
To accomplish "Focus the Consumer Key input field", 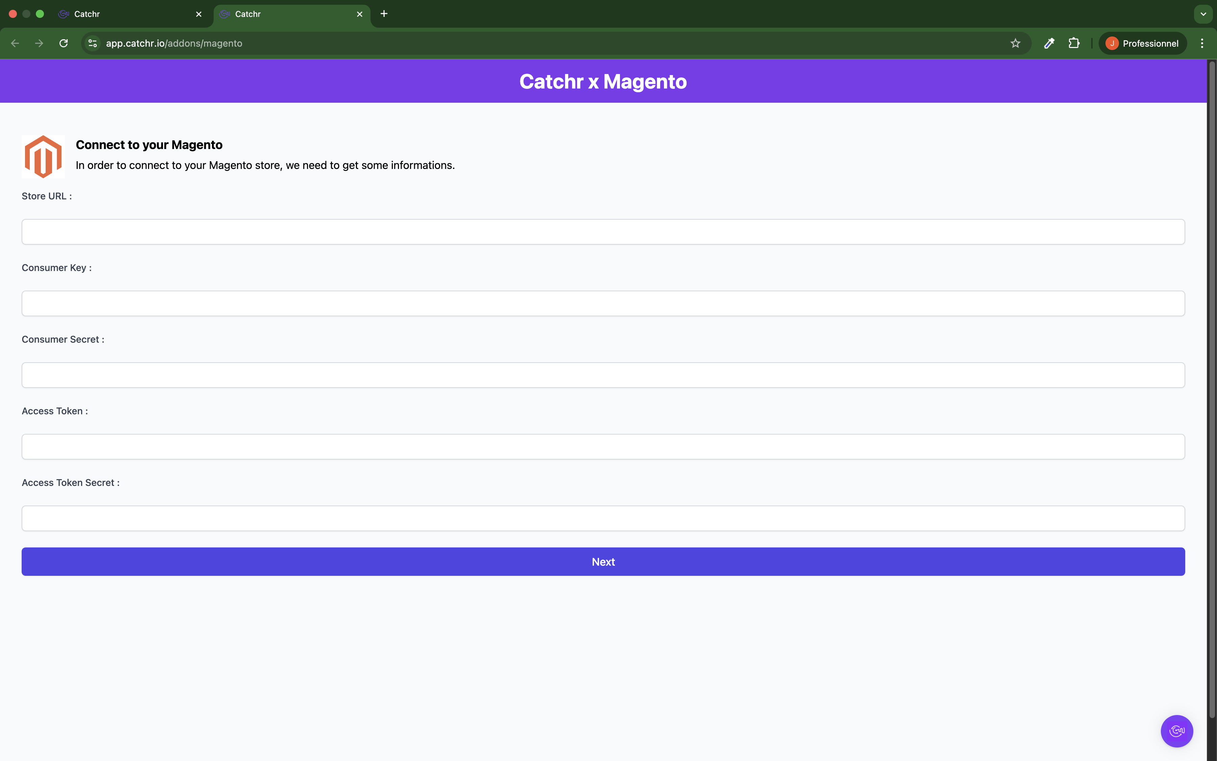I will (x=603, y=303).
